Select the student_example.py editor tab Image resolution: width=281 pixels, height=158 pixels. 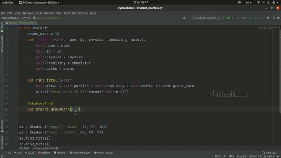pyautogui.click(x=21, y=23)
